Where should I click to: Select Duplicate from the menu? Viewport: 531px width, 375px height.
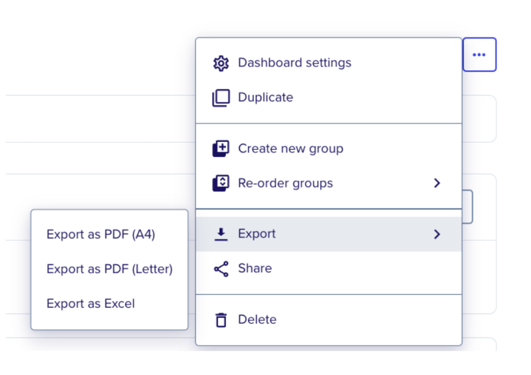point(329,97)
